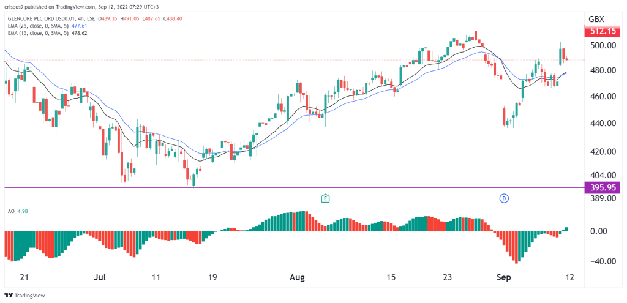
Task: Click the TradingView logo at bottom left
Action: point(24,296)
